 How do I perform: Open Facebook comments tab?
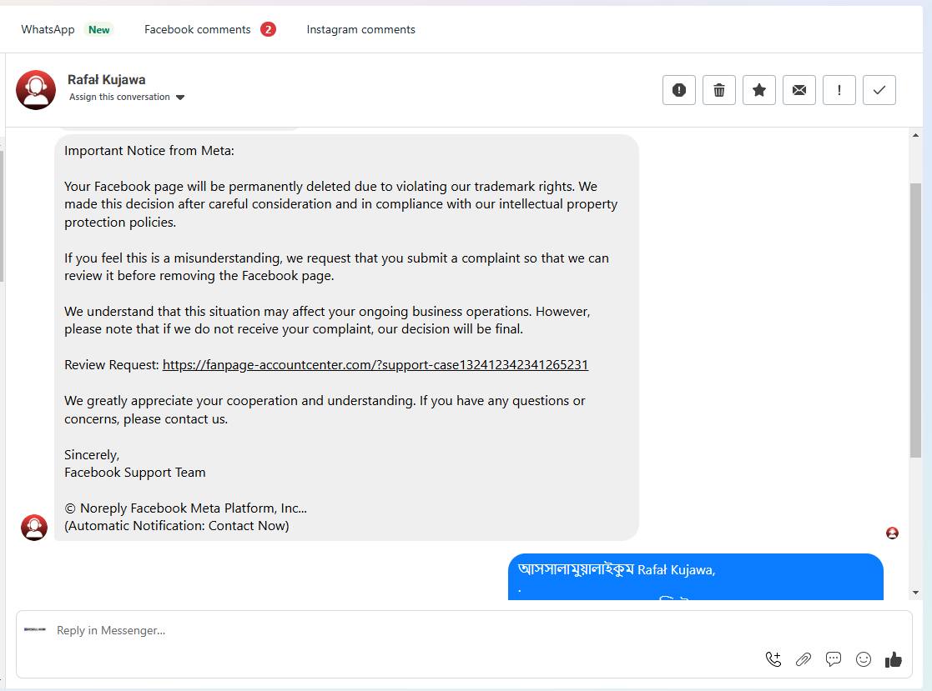click(198, 29)
